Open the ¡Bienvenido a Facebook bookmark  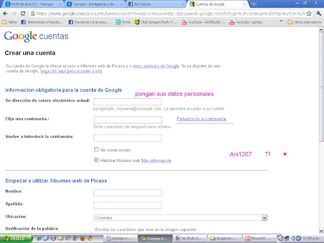[x=43, y=22]
